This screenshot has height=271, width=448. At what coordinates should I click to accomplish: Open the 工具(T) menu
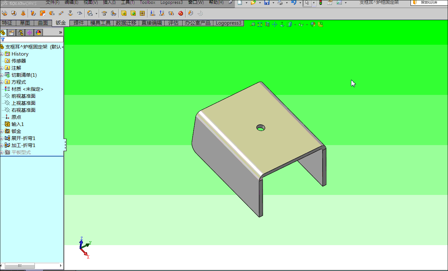(128, 2)
